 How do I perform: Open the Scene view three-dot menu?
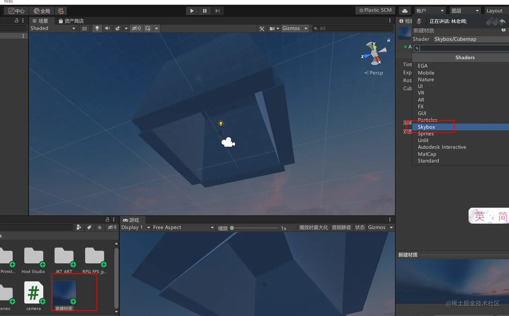click(x=390, y=21)
